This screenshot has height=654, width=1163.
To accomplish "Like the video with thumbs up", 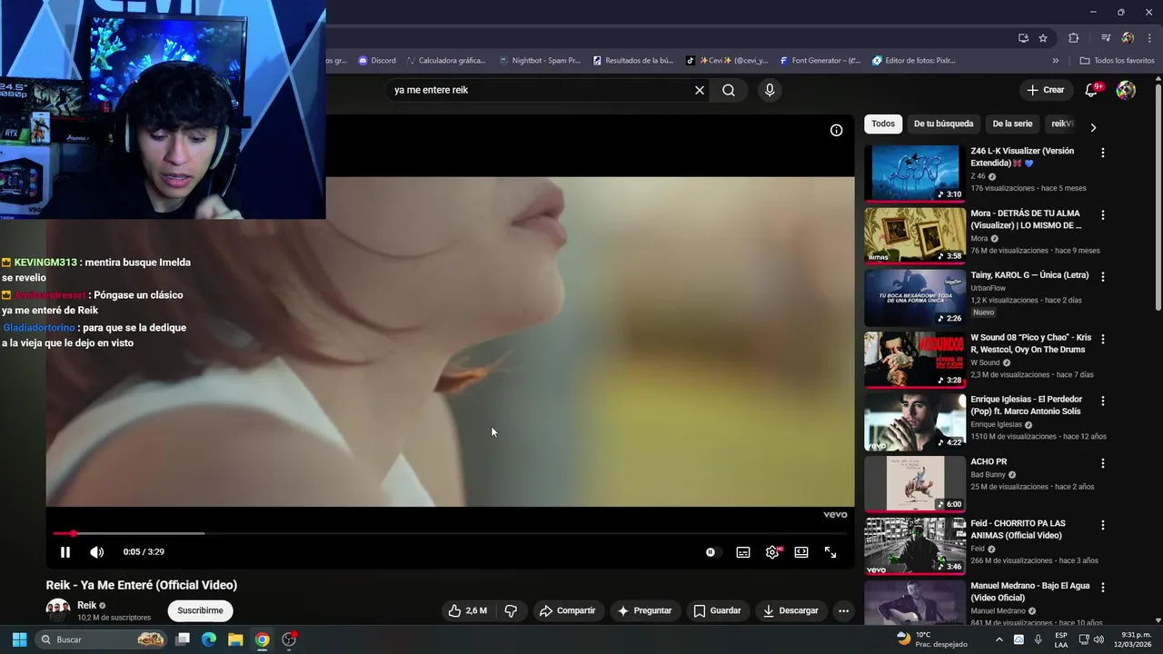I will pyautogui.click(x=467, y=610).
